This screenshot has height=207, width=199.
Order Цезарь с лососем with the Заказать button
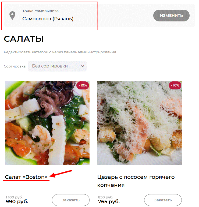pos(163,200)
